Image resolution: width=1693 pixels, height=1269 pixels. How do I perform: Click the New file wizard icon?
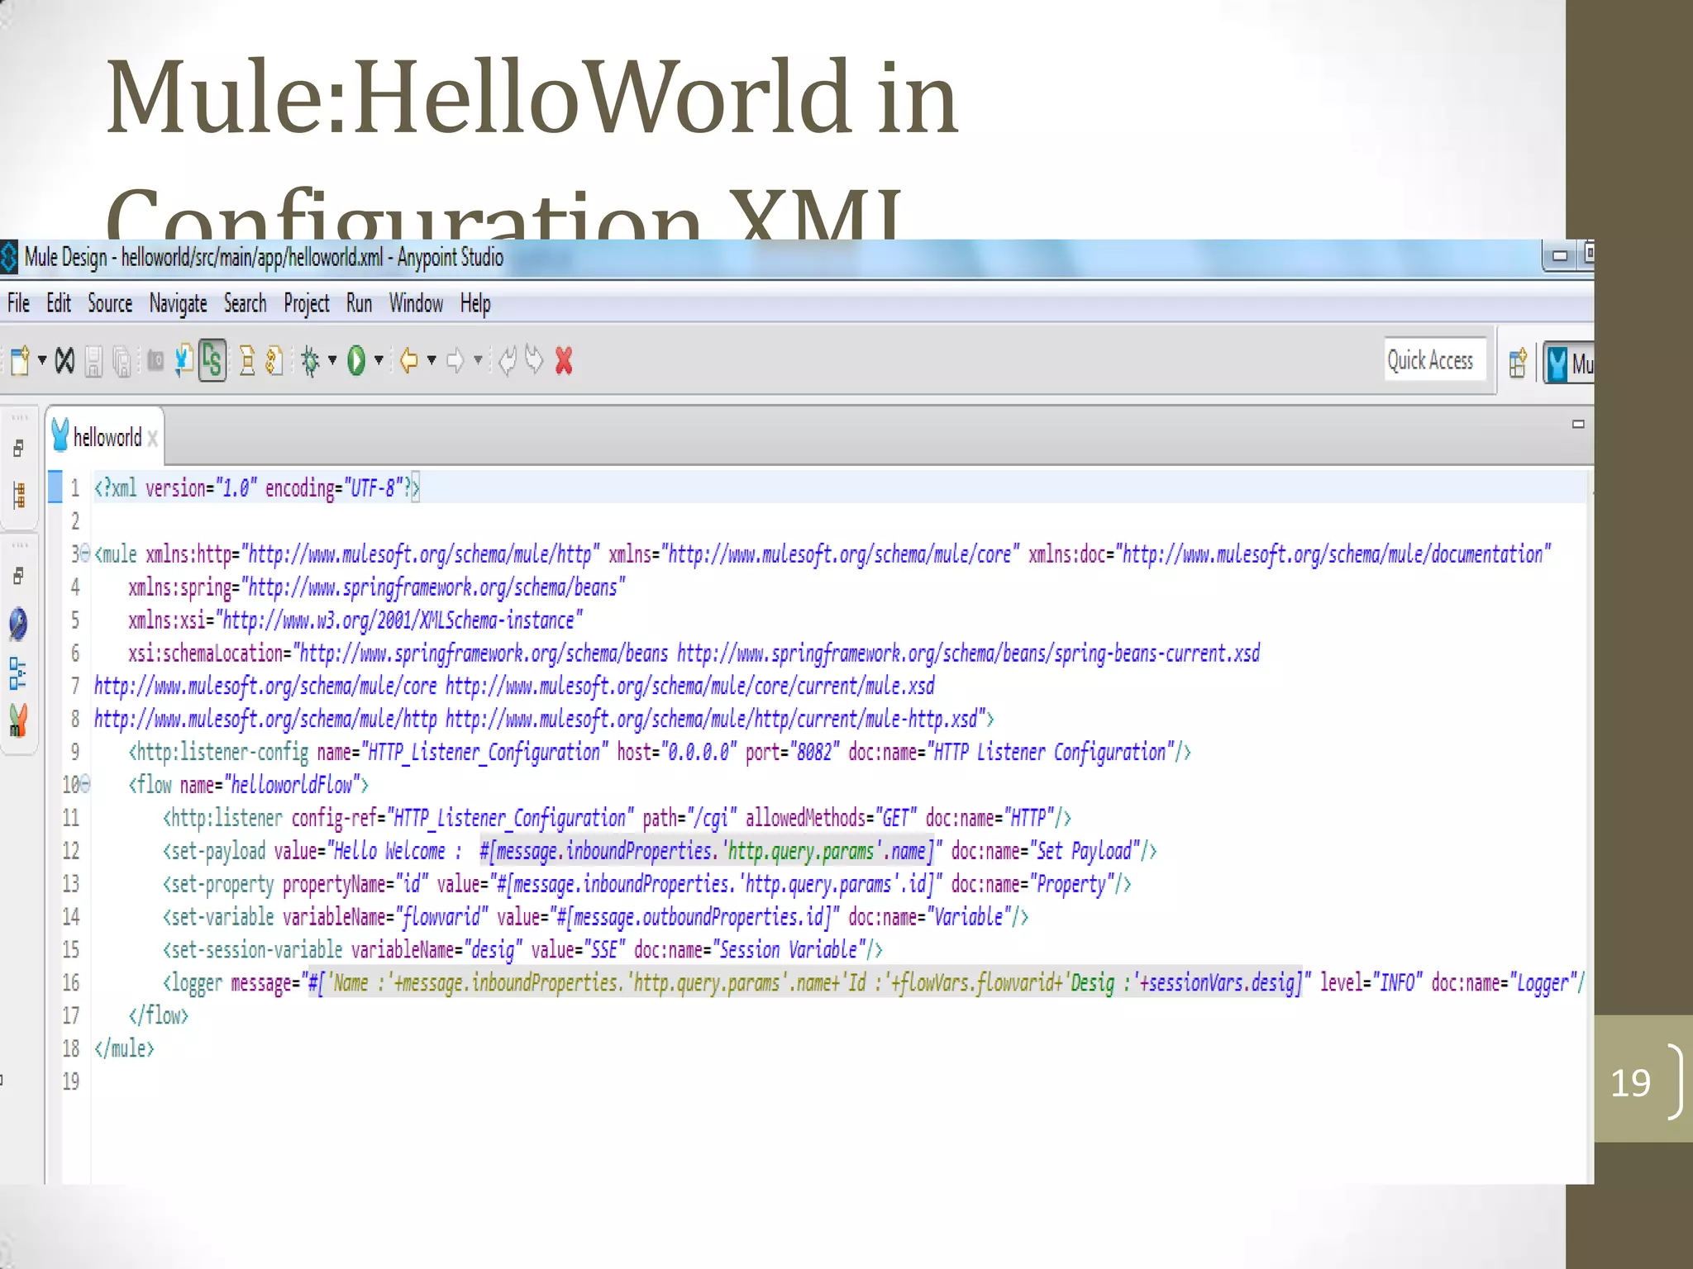[x=20, y=361]
